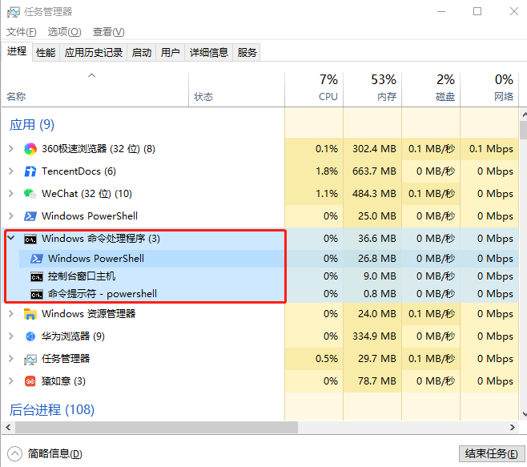527x467 pixels.
Task: Switch to the 启动 tab
Action: pos(142,52)
